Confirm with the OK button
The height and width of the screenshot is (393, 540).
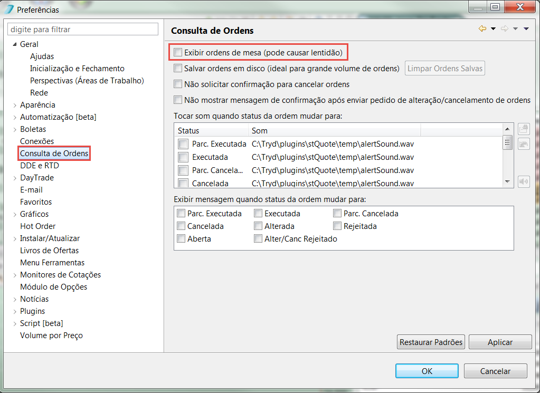coord(427,371)
